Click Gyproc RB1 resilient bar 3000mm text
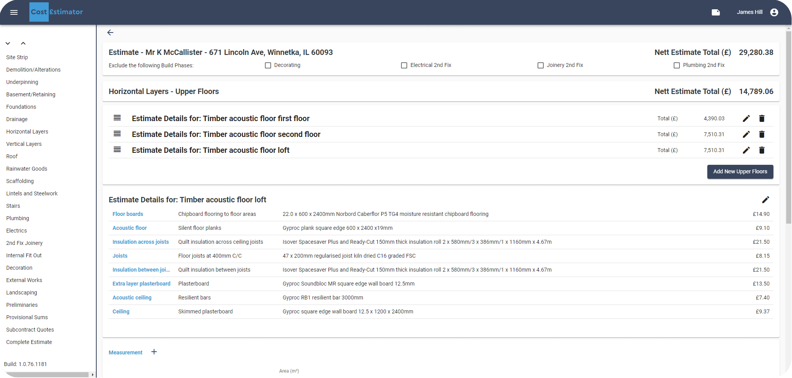The image size is (792, 378). tap(323, 298)
